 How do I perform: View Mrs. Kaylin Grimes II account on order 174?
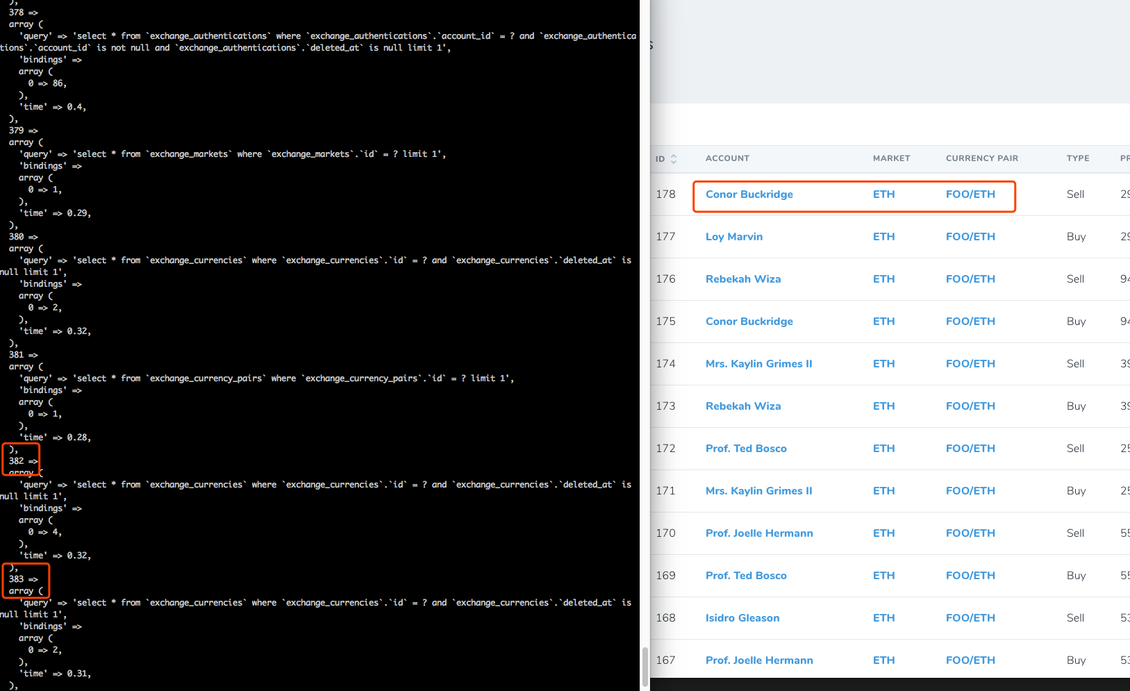(x=758, y=363)
